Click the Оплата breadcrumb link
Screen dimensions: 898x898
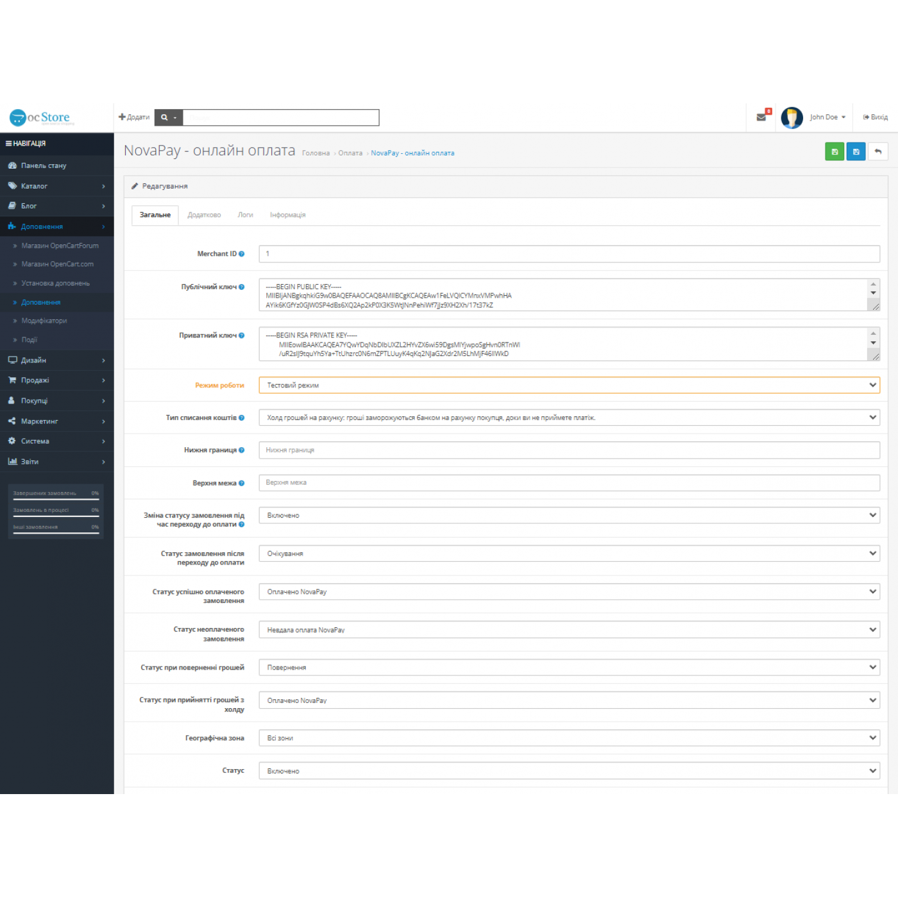(350, 153)
